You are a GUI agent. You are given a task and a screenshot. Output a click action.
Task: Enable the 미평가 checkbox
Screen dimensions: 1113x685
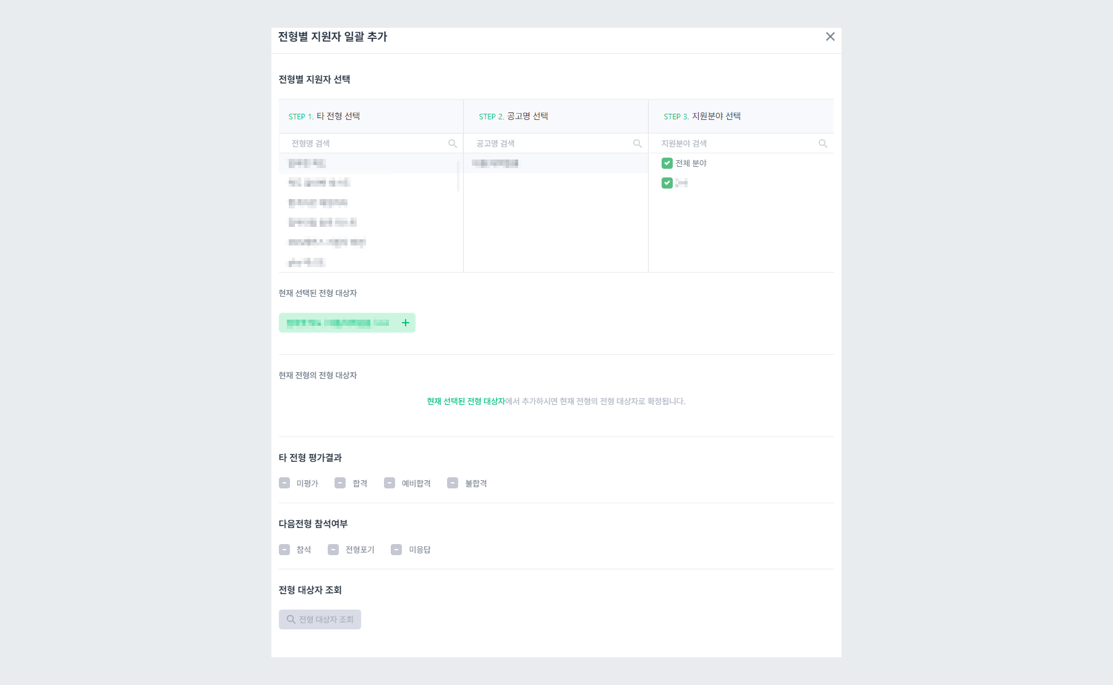(285, 483)
